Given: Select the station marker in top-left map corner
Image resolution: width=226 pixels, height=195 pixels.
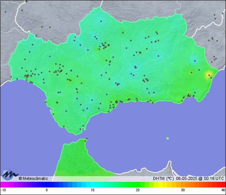Looking at the screenshot, I should coord(6,12).
